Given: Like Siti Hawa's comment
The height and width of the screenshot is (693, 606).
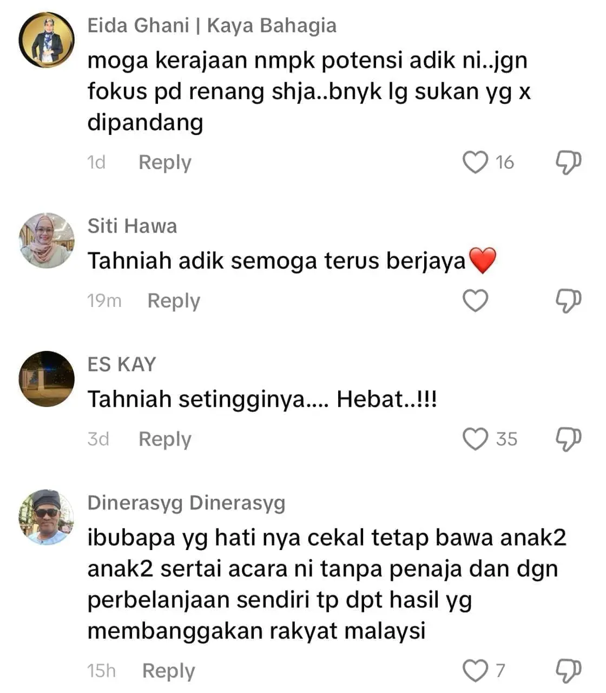Looking at the screenshot, I should tap(476, 300).
